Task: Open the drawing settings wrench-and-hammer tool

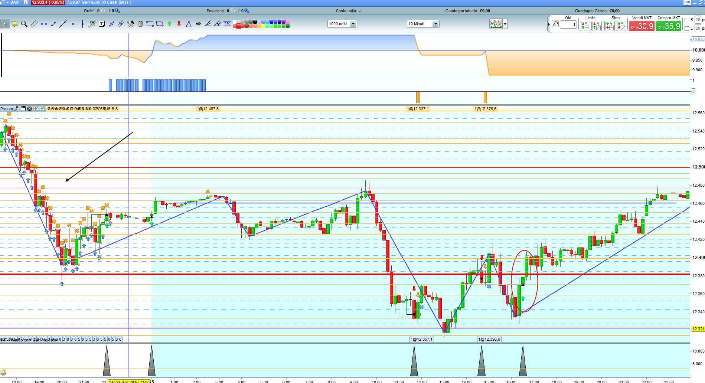Action: coord(131,24)
